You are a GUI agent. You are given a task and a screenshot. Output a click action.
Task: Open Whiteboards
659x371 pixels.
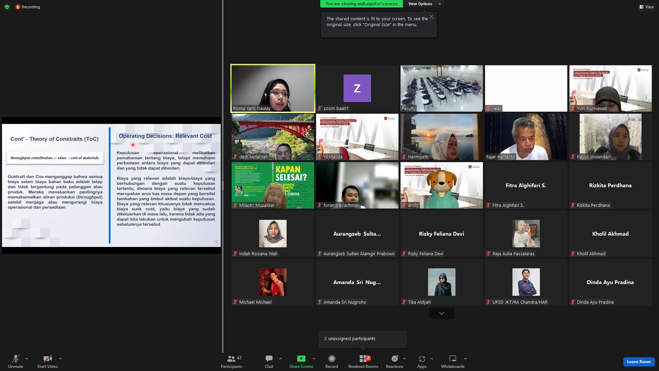453,362
